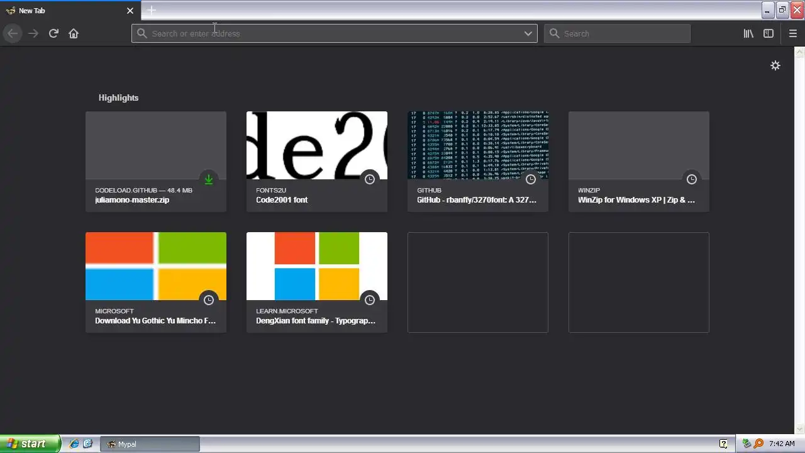Reload the current page

point(53,33)
